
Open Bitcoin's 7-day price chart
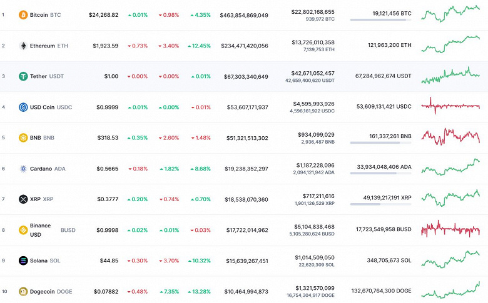tap(450, 12)
